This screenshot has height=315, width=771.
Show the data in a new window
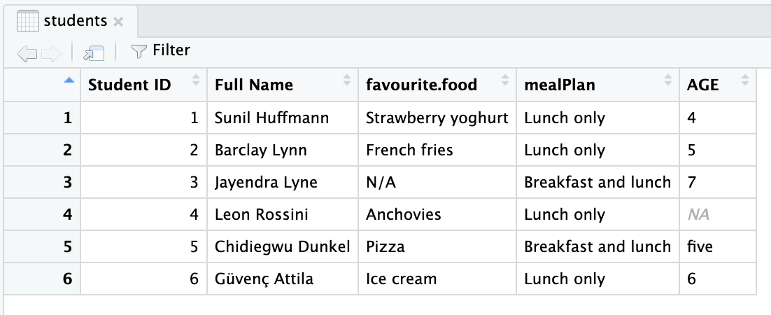point(94,52)
